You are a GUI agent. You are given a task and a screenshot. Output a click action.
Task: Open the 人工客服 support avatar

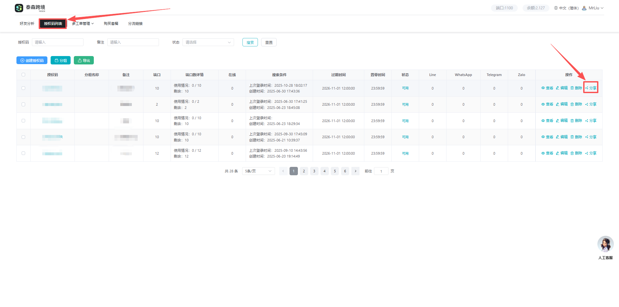(605, 245)
